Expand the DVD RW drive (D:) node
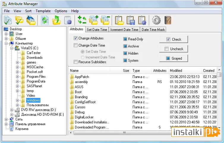Image resolution: width=224 pixels, height=143 pixels. pos(12,110)
